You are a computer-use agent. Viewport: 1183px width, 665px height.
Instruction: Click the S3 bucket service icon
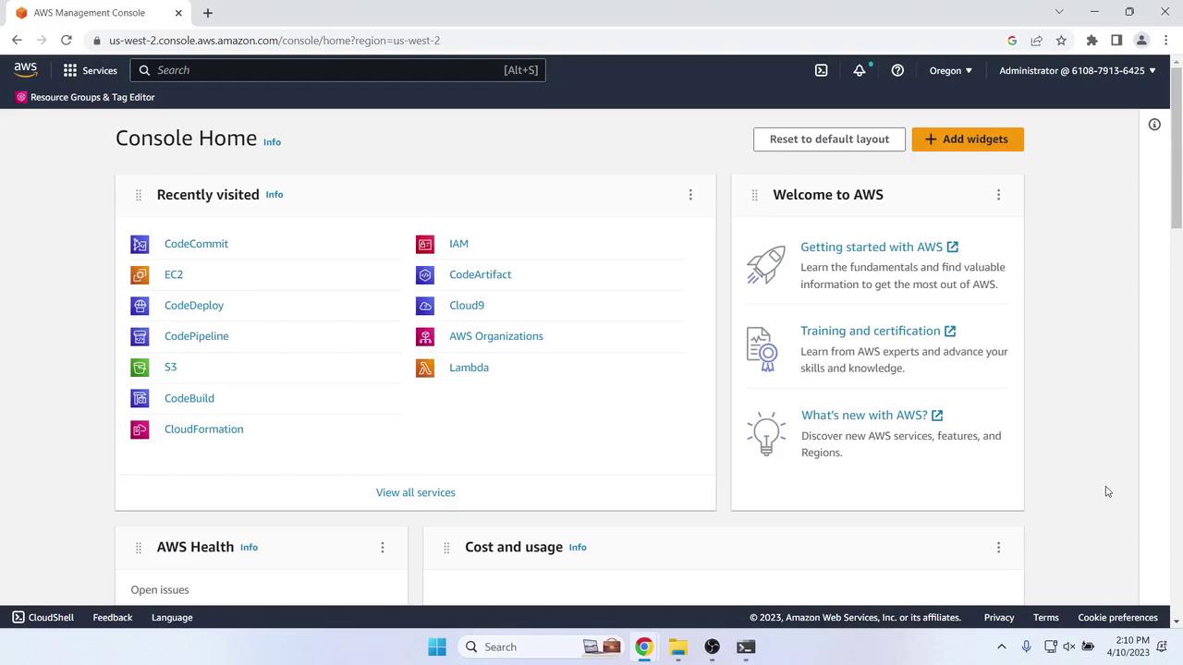point(140,368)
